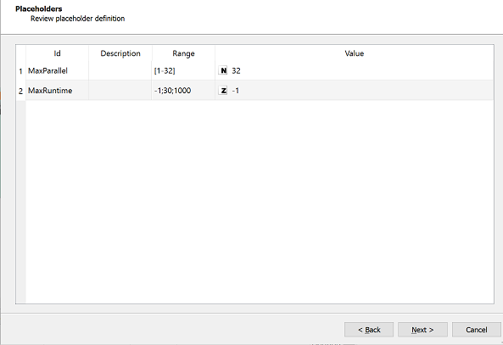Click the N type icon for MaxParallel
503x345 pixels.
[223, 70]
